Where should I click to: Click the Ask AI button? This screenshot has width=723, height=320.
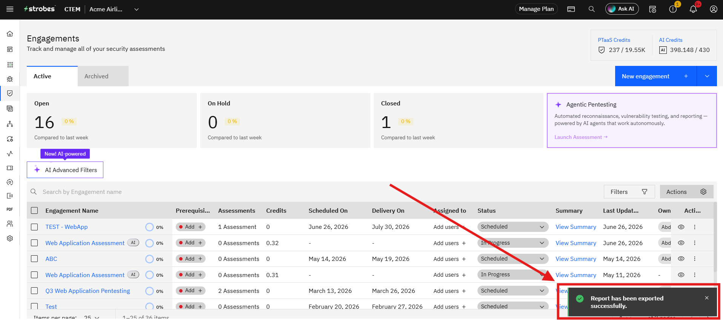[622, 9]
